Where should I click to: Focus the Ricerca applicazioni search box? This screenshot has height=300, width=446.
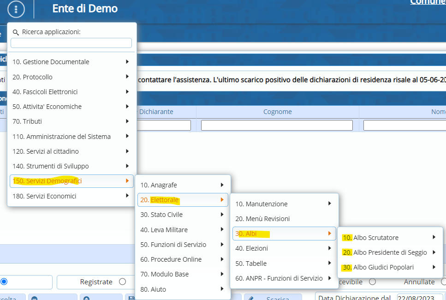tap(71, 43)
